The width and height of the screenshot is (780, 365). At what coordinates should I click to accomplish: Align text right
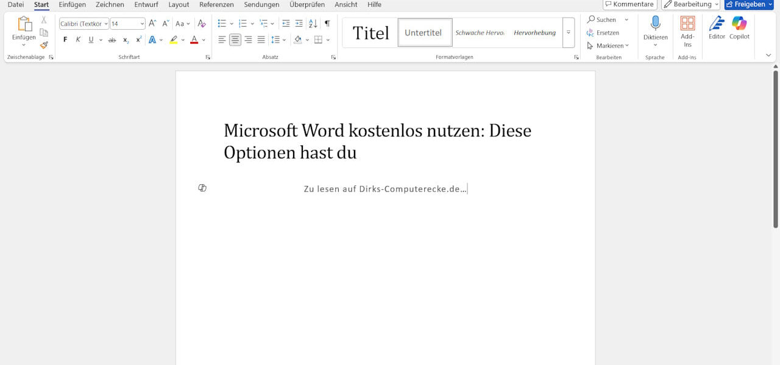248,40
